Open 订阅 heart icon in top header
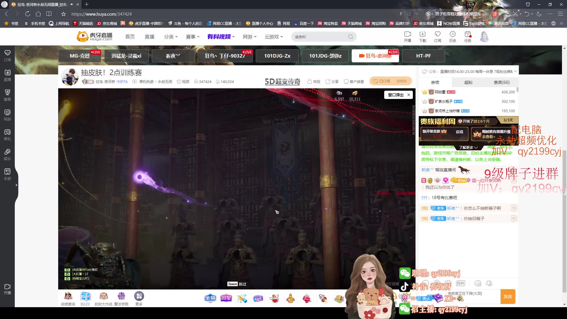Viewport: 567px width, 319px height. click(x=438, y=37)
